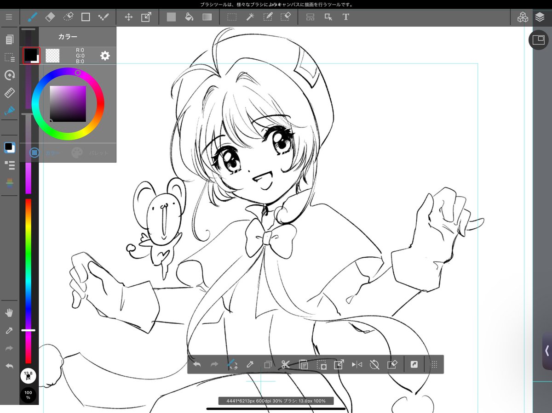The width and height of the screenshot is (552, 413).
Task: Open the Layers panel
Action: click(540, 17)
